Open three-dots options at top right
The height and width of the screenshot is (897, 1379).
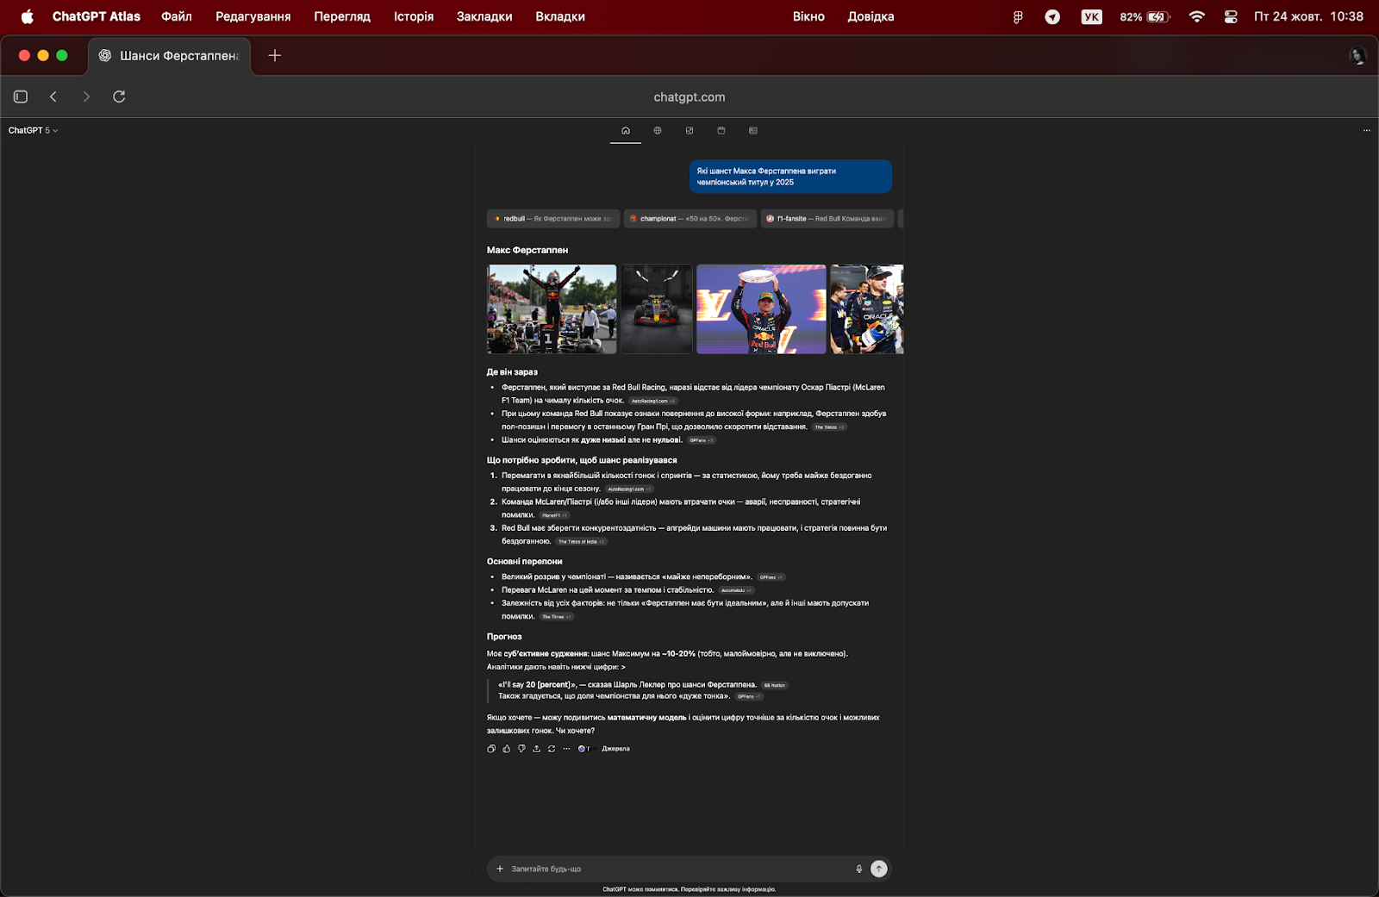pos(1366,130)
